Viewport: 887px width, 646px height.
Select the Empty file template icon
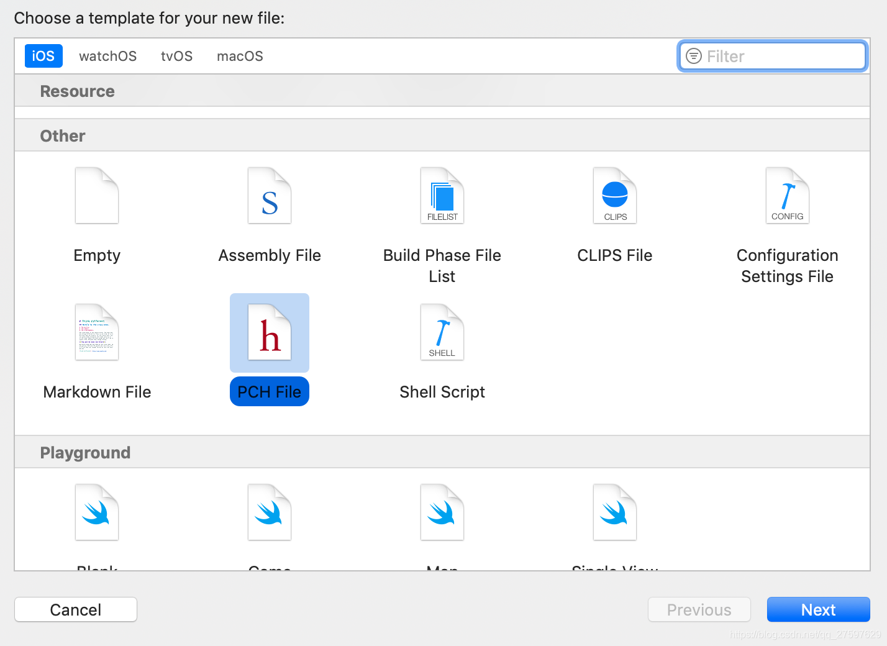click(x=97, y=195)
